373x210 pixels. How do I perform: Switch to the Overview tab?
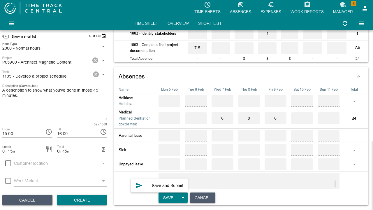point(178,23)
